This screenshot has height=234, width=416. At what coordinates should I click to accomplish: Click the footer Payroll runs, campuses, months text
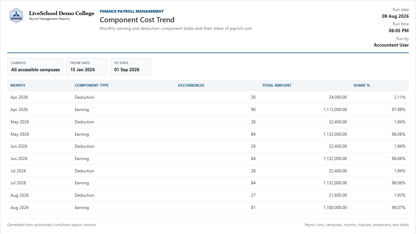[357, 225]
